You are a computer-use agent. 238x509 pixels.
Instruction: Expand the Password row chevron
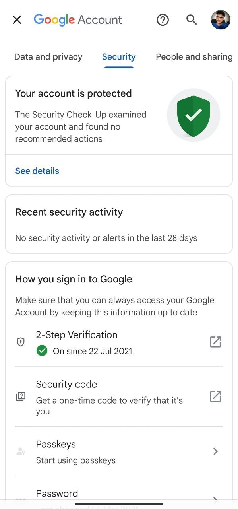[x=215, y=499]
